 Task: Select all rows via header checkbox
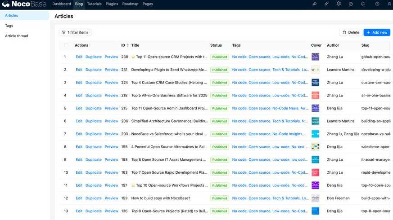66,45
